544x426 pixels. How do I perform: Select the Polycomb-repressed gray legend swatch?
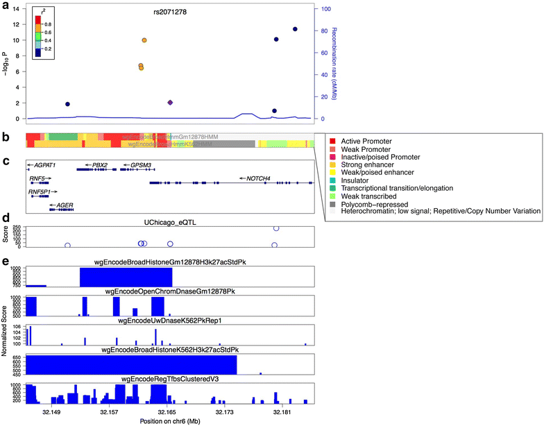[x=333, y=204]
